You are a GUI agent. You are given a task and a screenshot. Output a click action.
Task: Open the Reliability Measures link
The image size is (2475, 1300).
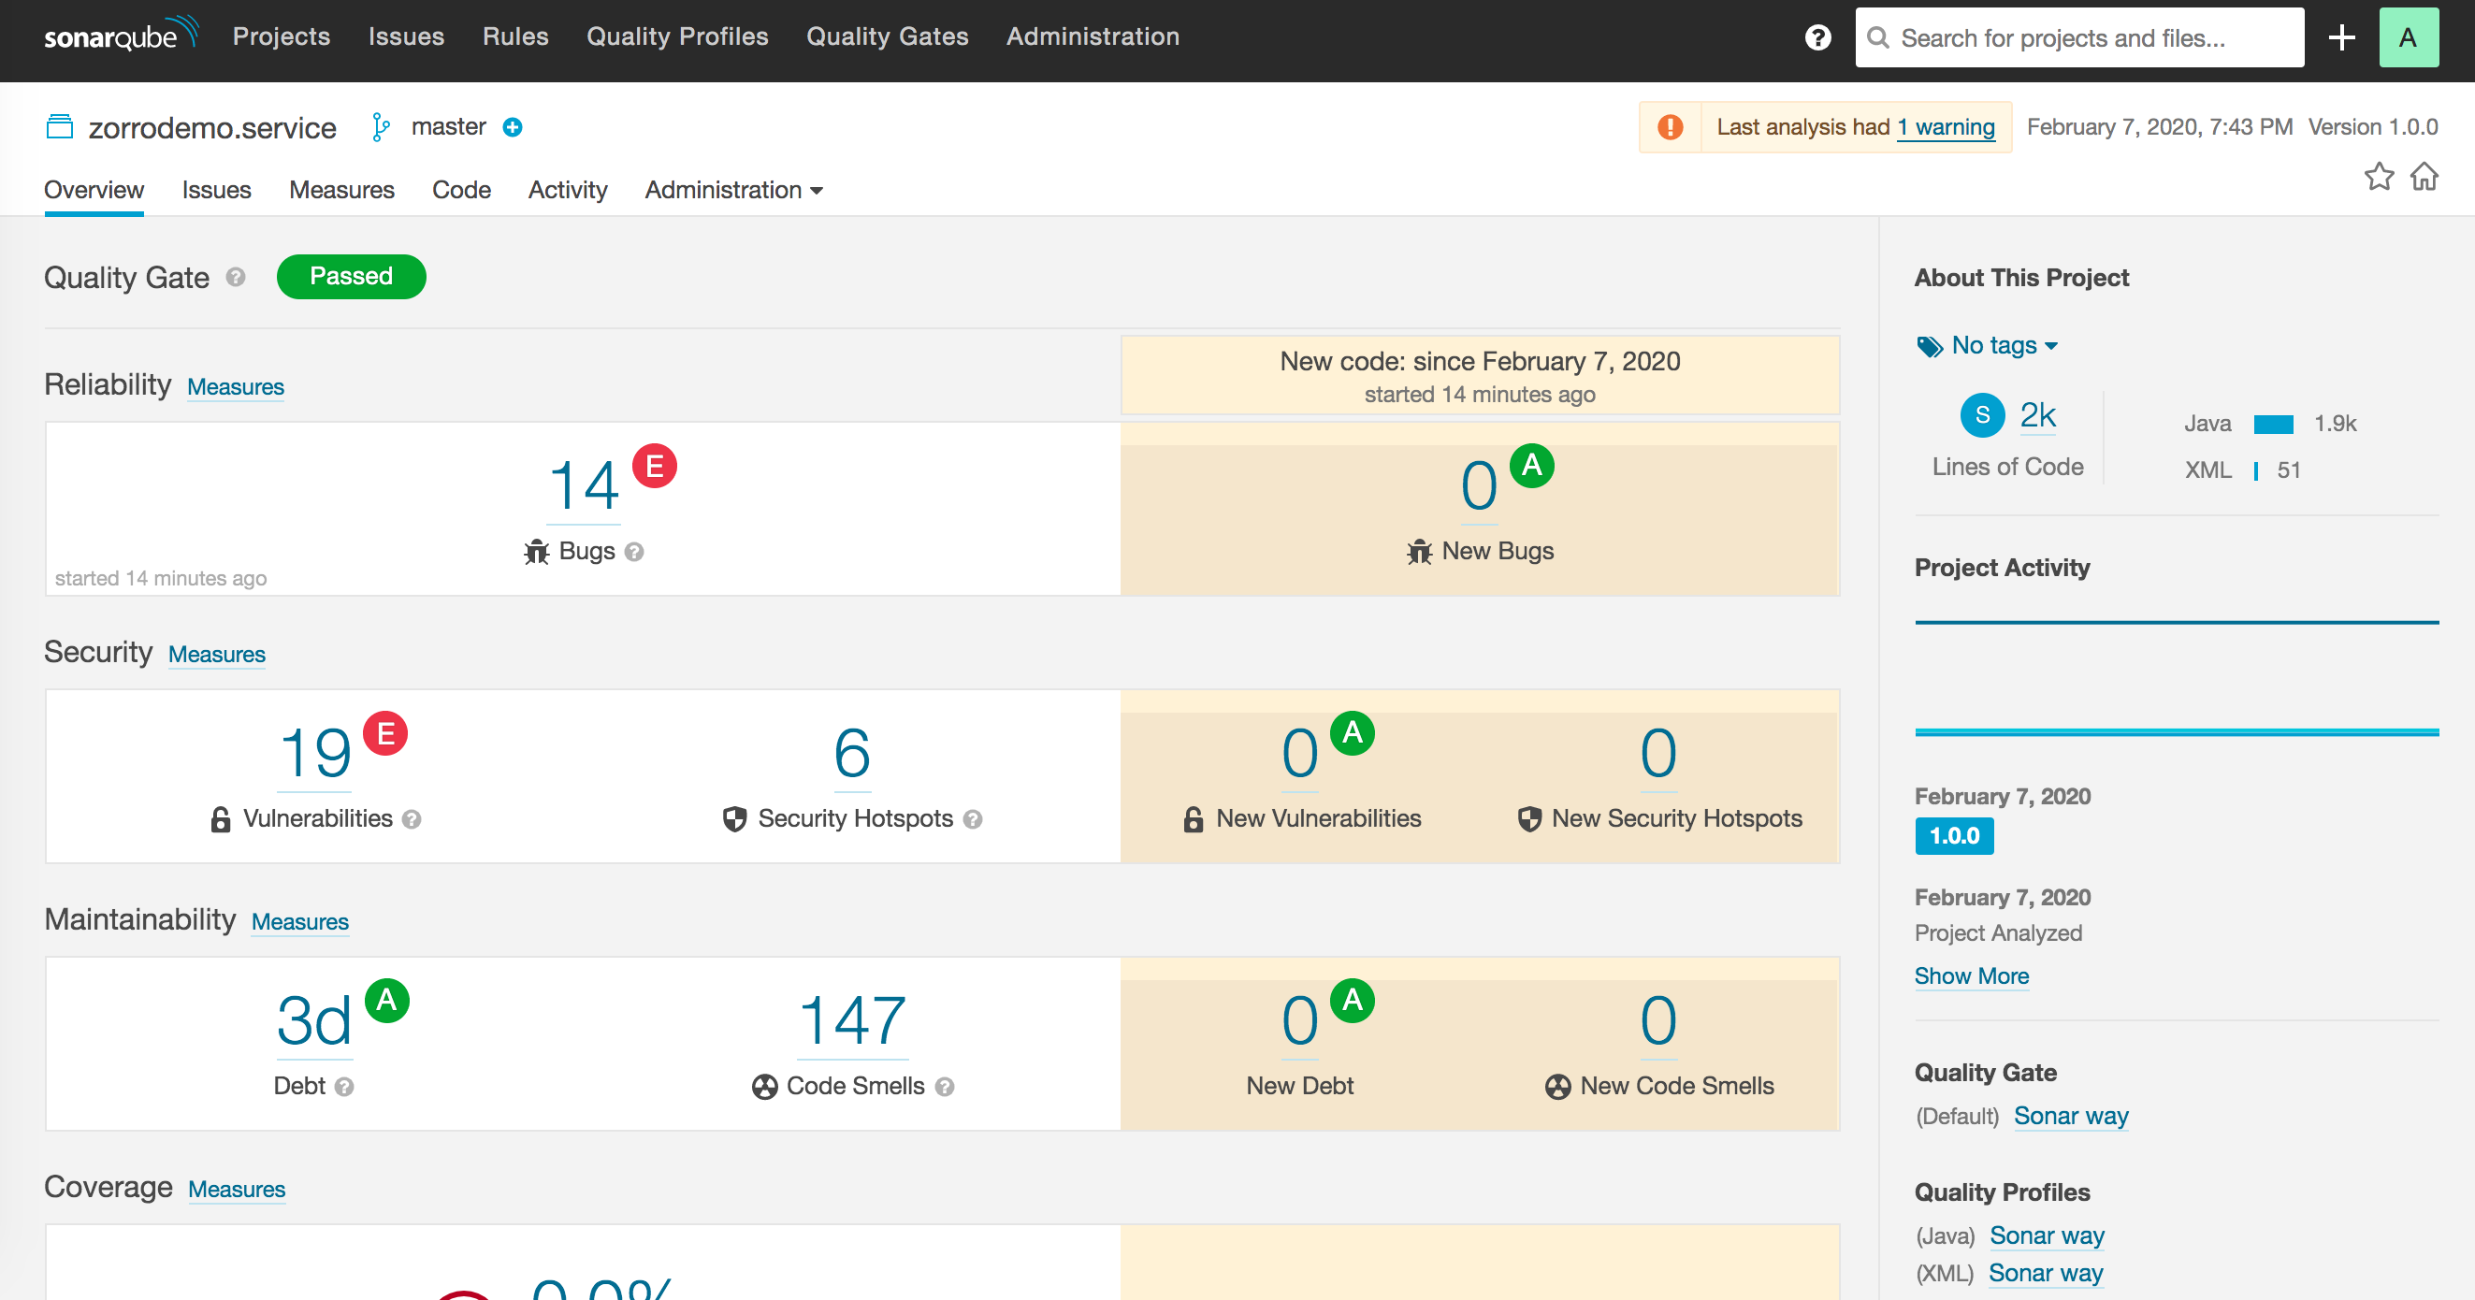(236, 387)
